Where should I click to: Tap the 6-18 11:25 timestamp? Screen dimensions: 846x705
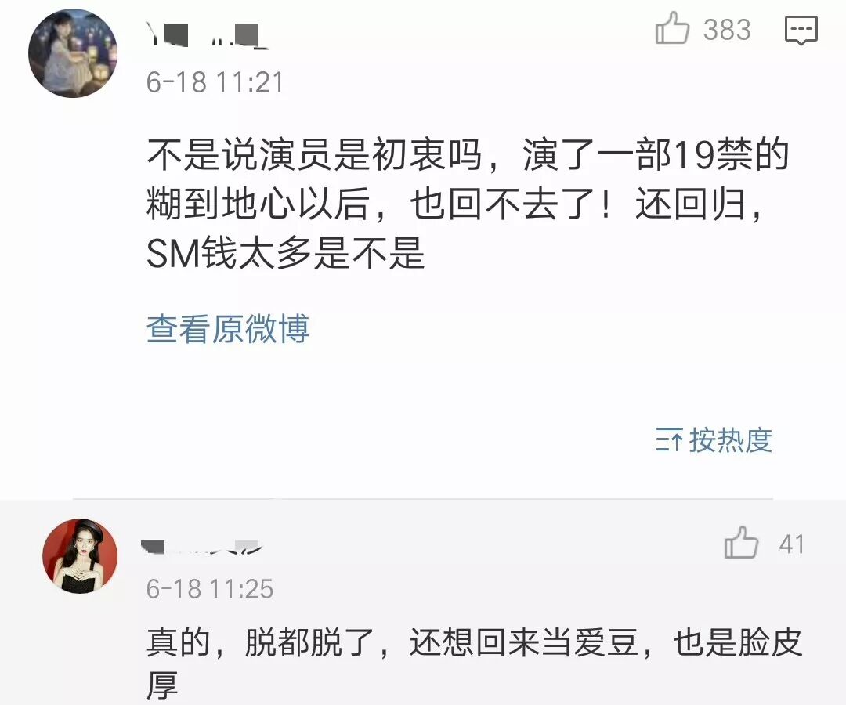coord(210,588)
